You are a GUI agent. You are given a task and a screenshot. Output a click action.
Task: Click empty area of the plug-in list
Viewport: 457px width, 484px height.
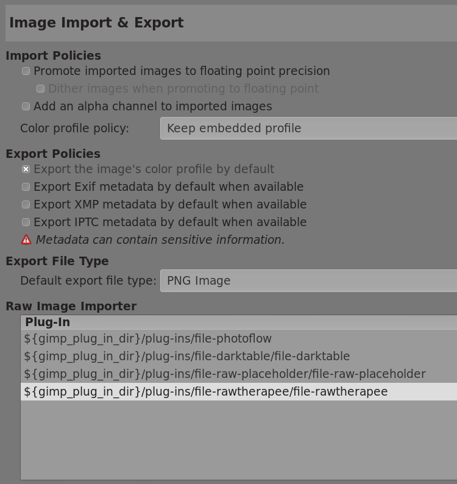pos(239,440)
